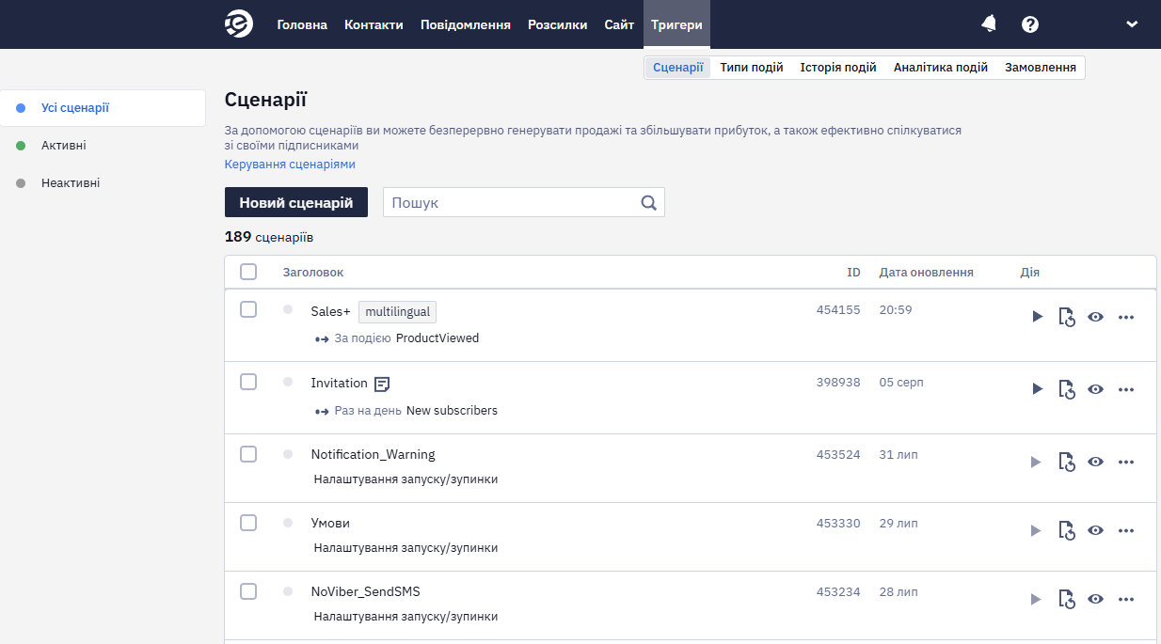Open the notifications bell
1161x644 pixels.
(989, 24)
